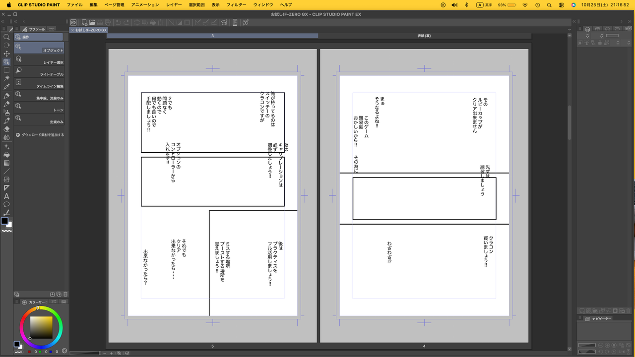Select the Fill bucket tool
This screenshot has height=357, width=635.
[x=6, y=154]
